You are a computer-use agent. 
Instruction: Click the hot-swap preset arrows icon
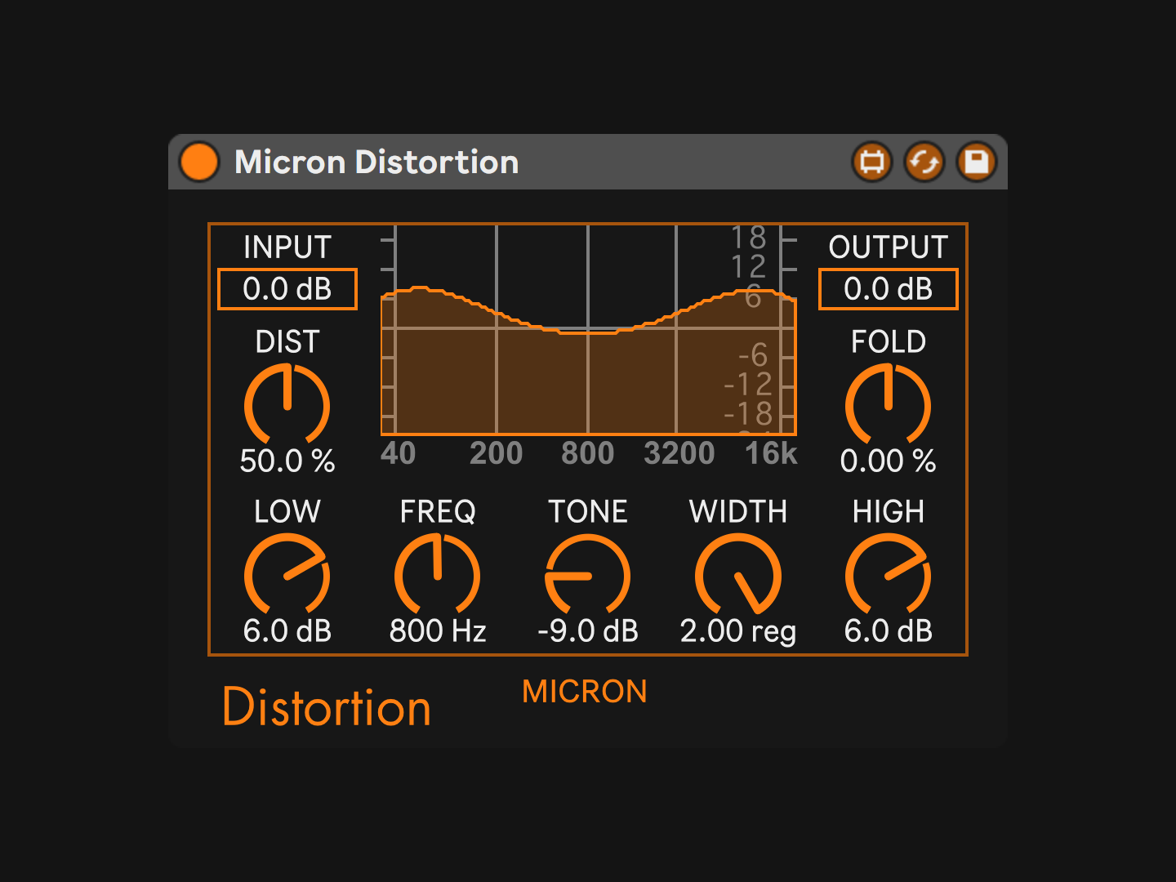point(924,162)
